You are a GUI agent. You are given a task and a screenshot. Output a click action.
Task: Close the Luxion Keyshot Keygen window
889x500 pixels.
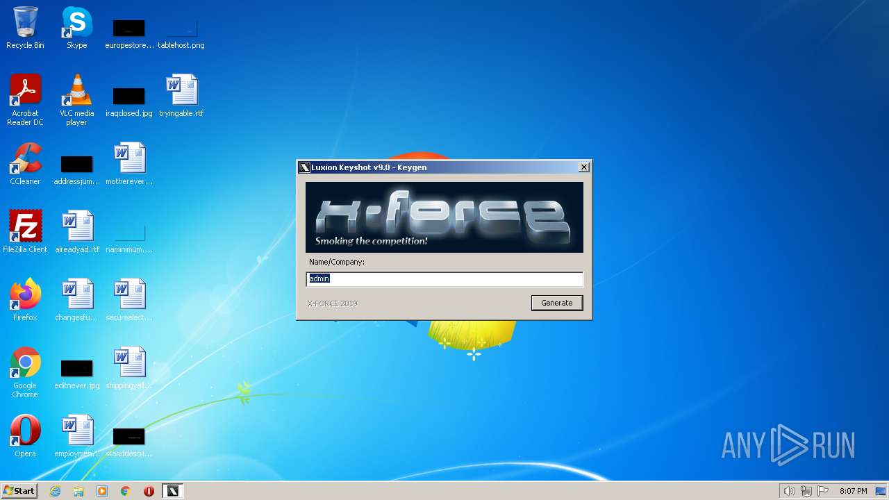pyautogui.click(x=584, y=167)
